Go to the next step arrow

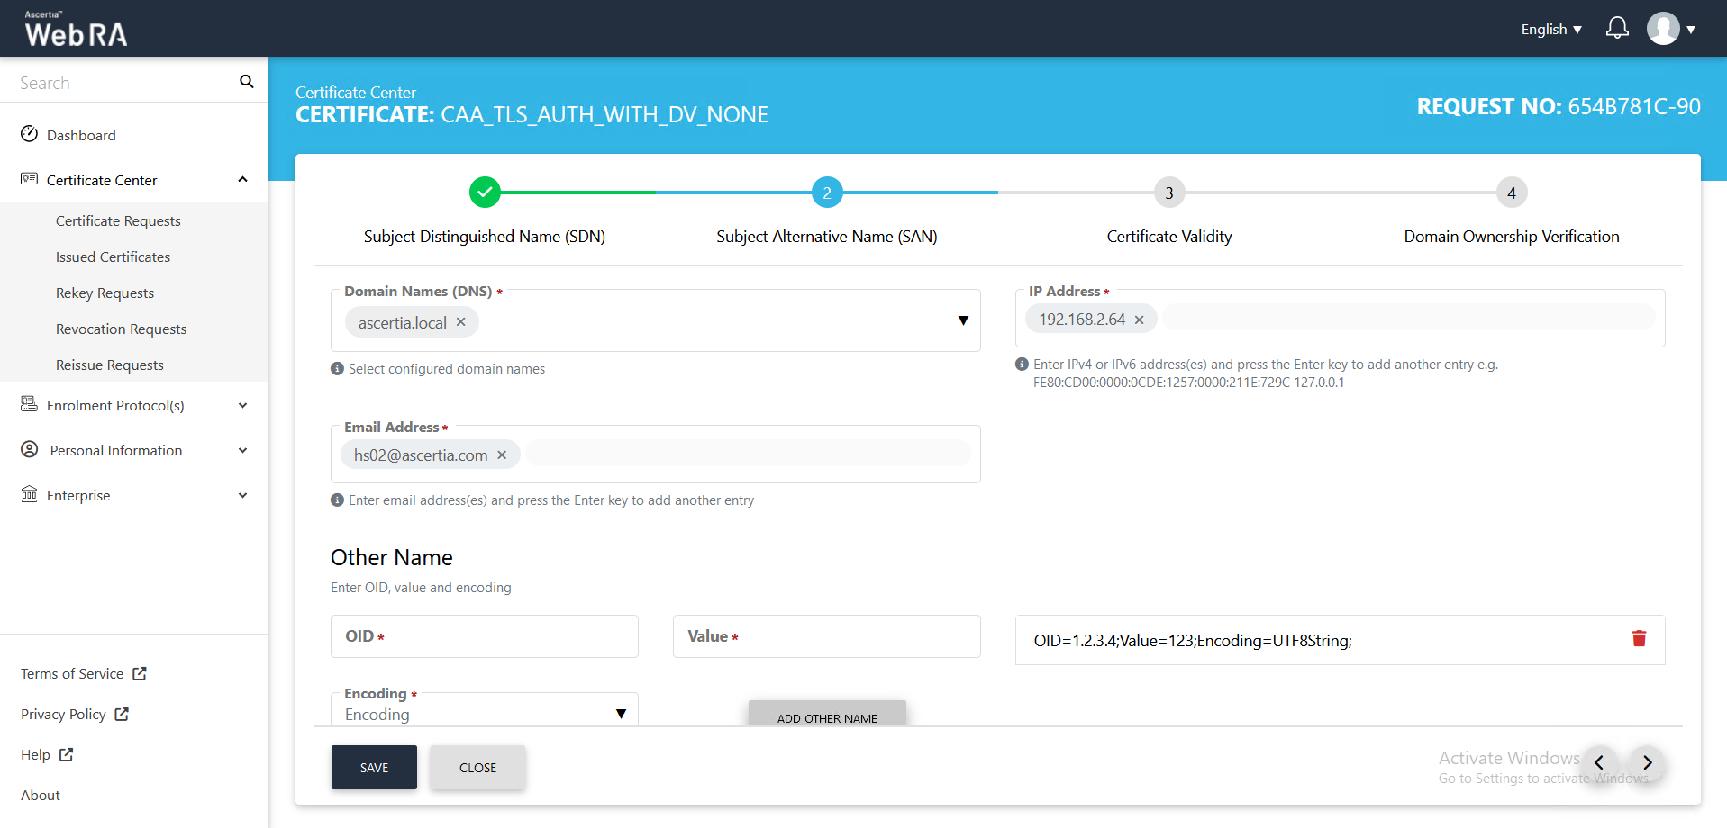coord(1647,762)
